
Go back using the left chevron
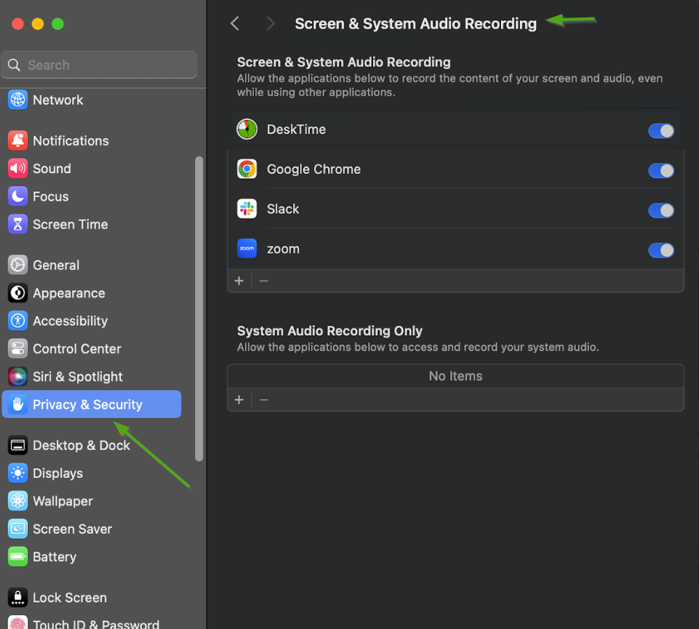(235, 24)
